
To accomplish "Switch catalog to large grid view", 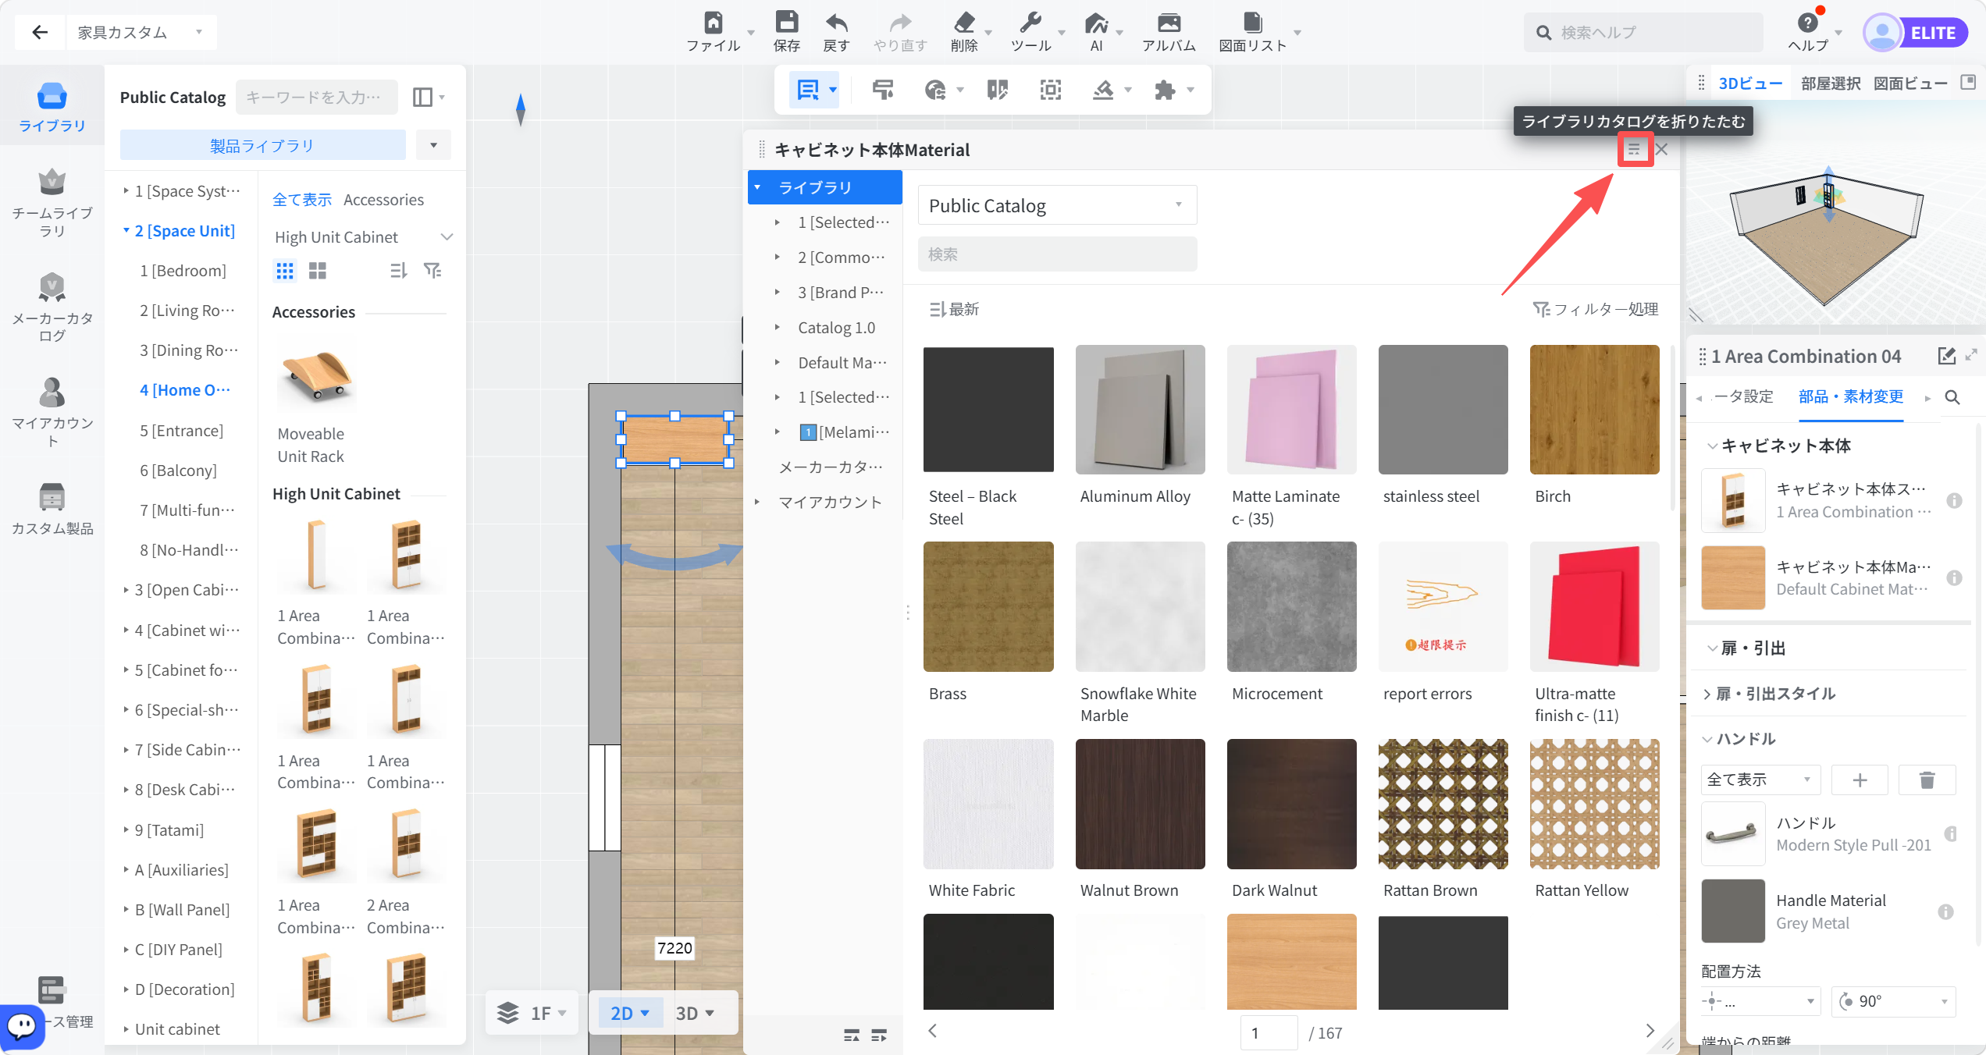I will point(317,271).
